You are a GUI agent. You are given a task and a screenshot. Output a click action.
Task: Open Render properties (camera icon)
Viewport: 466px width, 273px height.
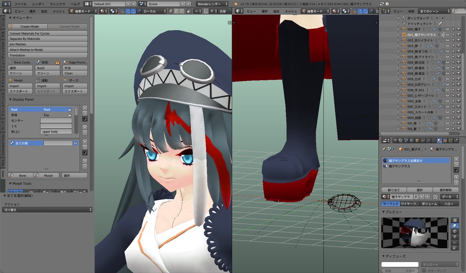(x=395, y=140)
